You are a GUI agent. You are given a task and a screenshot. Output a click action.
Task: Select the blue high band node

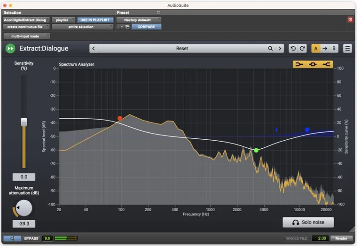pos(307,130)
